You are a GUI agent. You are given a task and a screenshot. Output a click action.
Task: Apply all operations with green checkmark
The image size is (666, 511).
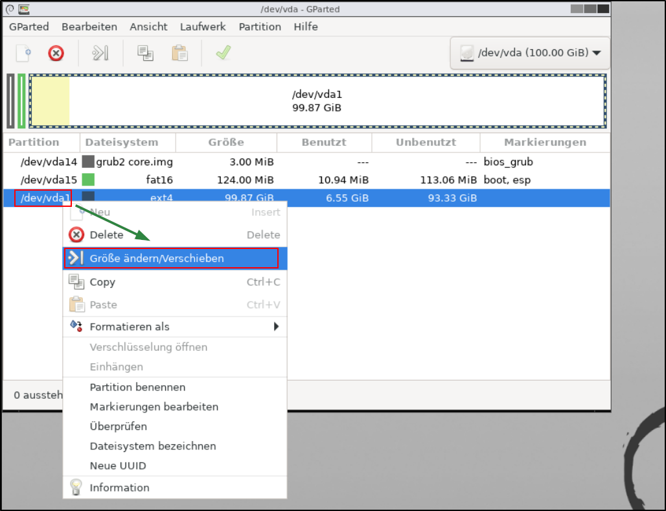pyautogui.click(x=224, y=53)
